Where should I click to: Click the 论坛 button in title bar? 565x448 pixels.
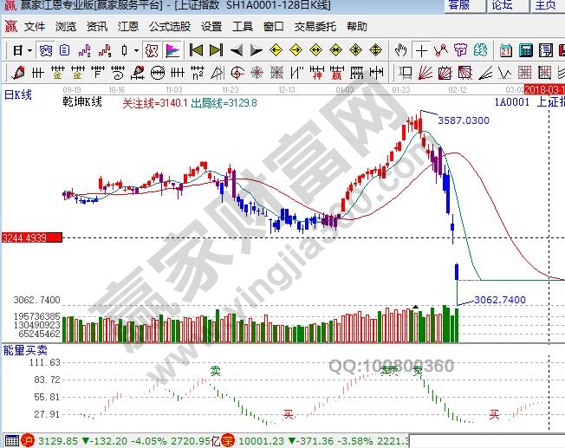coord(503,5)
